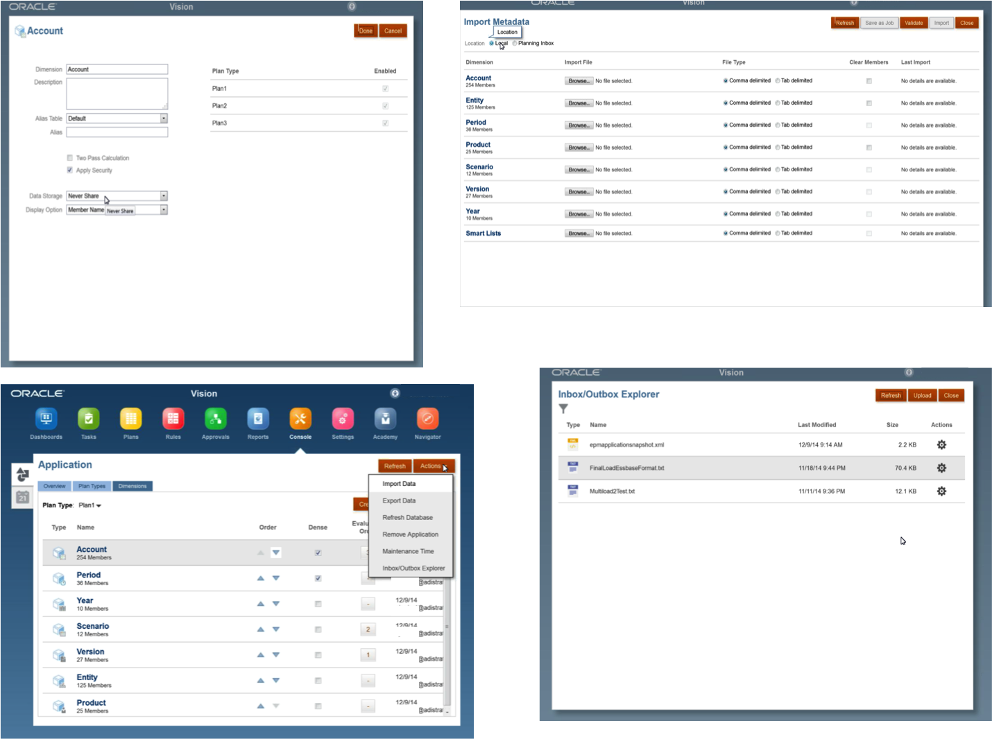
Task: Launch the Navigator icon
Action: [x=427, y=419]
